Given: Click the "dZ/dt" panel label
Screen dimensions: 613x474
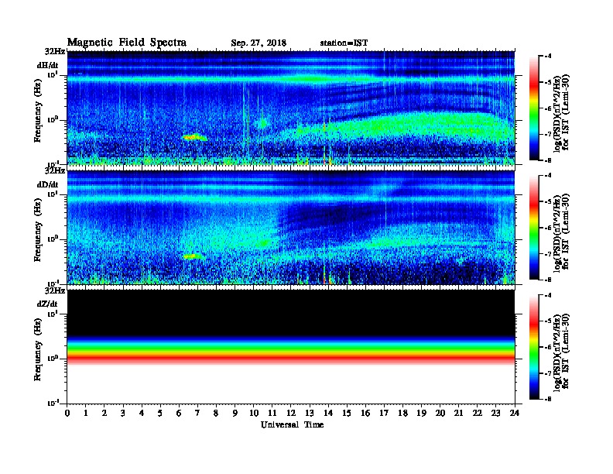Looking at the screenshot, I should (x=47, y=304).
